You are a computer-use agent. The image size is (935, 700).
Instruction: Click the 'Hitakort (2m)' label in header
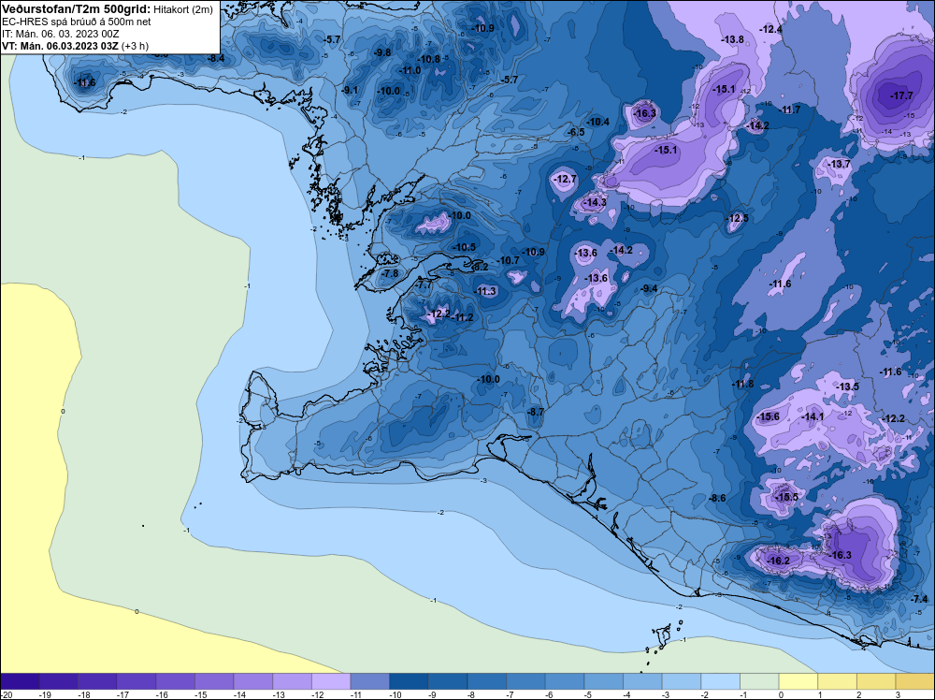coord(183,9)
